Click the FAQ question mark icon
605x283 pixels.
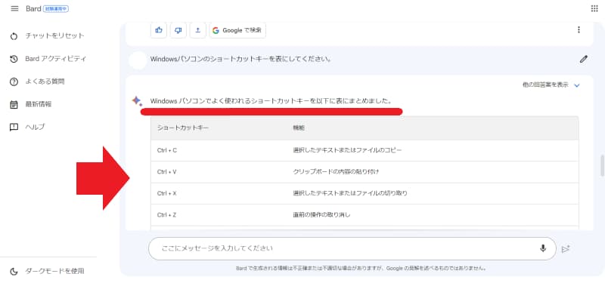[14, 82]
